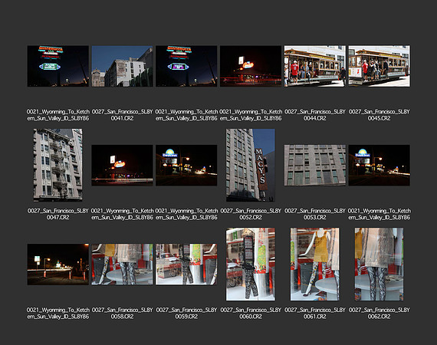Click the filename label ending 0053.CR2
Screen dimensions: 437x345
(314, 214)
